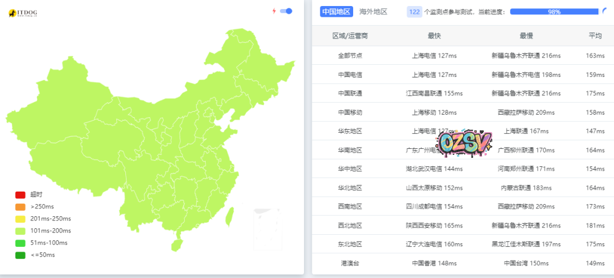Click the ITDOG logo
This screenshot has height=278, width=614.
[x=23, y=13]
